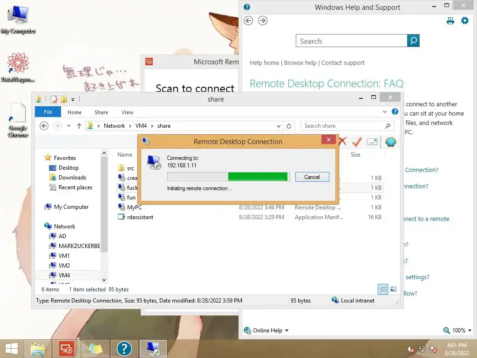Switch to details view layout

click(383, 289)
